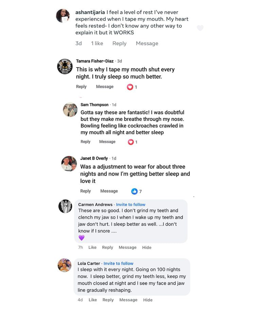Image resolution: width=258 pixels, height=323 pixels.
Task: Open Tamara Fisher-Diaz's bee avatar
Action: click(x=65, y=66)
